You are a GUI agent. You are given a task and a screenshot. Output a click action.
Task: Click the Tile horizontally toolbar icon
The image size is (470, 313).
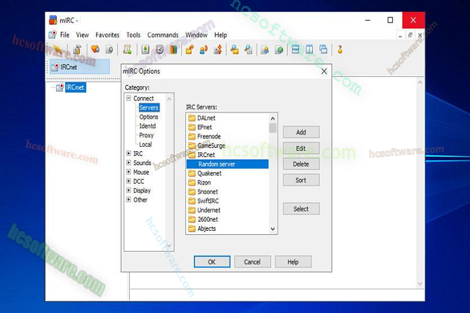296,50
